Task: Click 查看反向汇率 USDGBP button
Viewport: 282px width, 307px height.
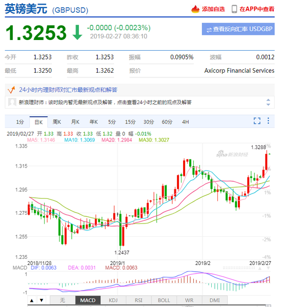Action: point(238,29)
